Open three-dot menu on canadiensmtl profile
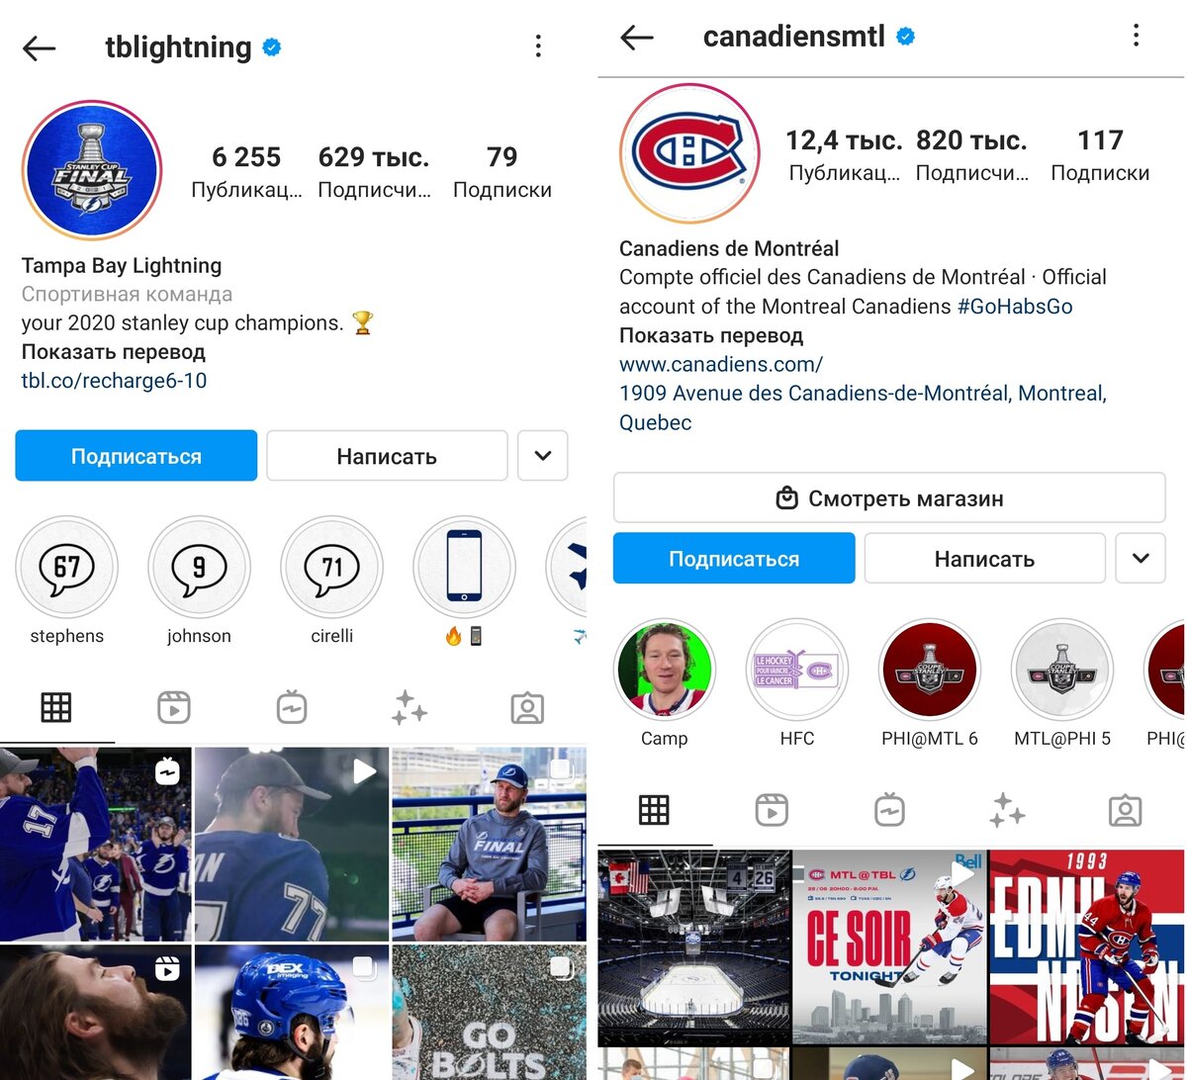 (1136, 37)
